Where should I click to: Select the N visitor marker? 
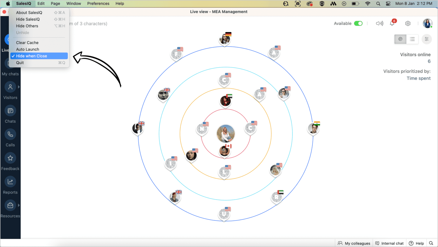tap(202, 129)
